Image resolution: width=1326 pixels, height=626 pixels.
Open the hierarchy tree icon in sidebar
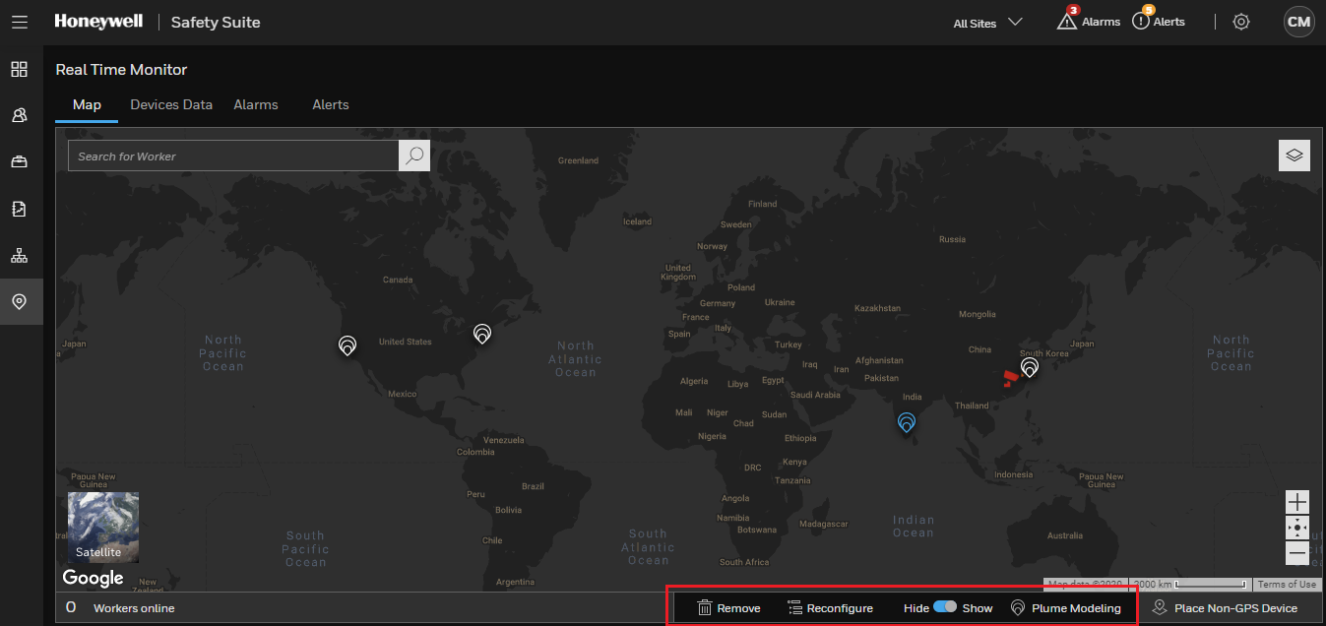tap(20, 255)
